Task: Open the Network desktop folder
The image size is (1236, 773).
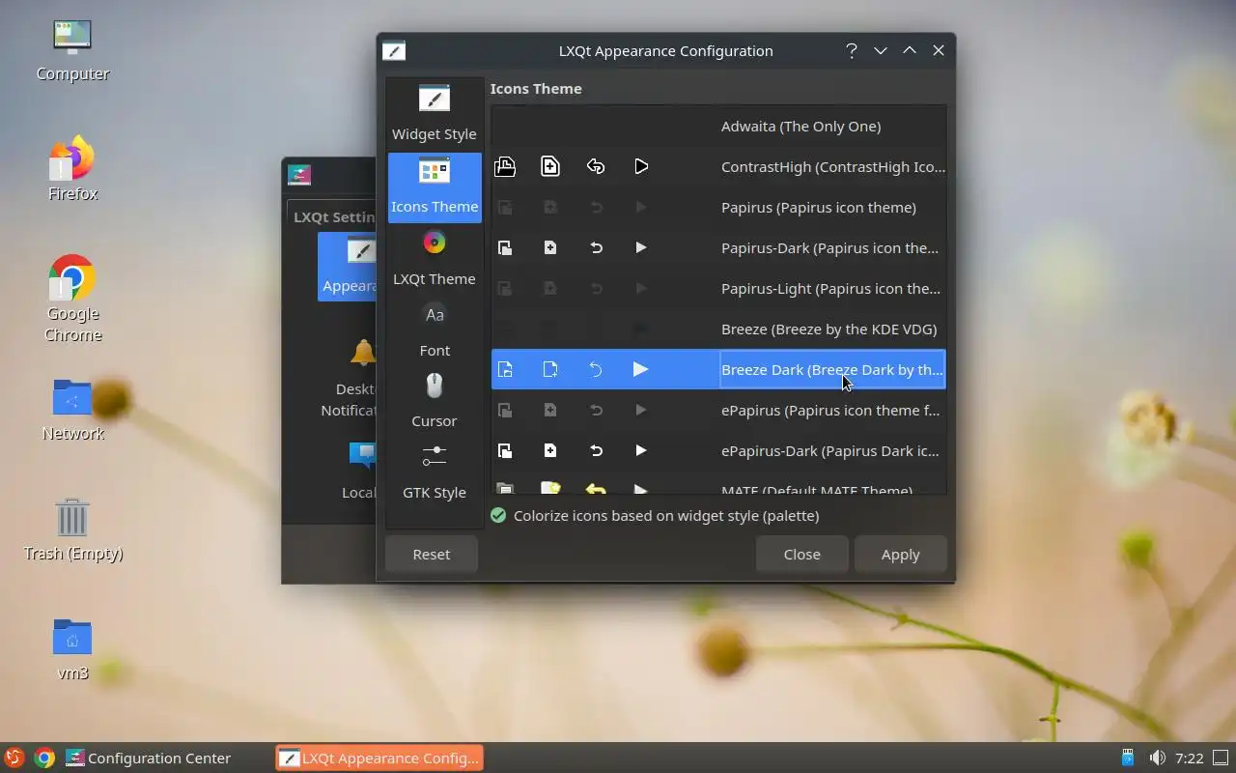Action: 72,410
